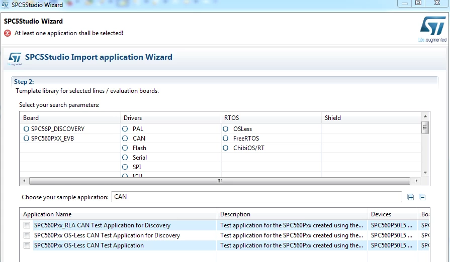Tick the SPC560Pxx OS-Less CAN Test Application checkbox
This screenshot has width=450, height=262.
point(27,245)
